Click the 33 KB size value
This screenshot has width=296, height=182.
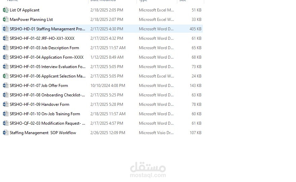[x=196, y=20]
